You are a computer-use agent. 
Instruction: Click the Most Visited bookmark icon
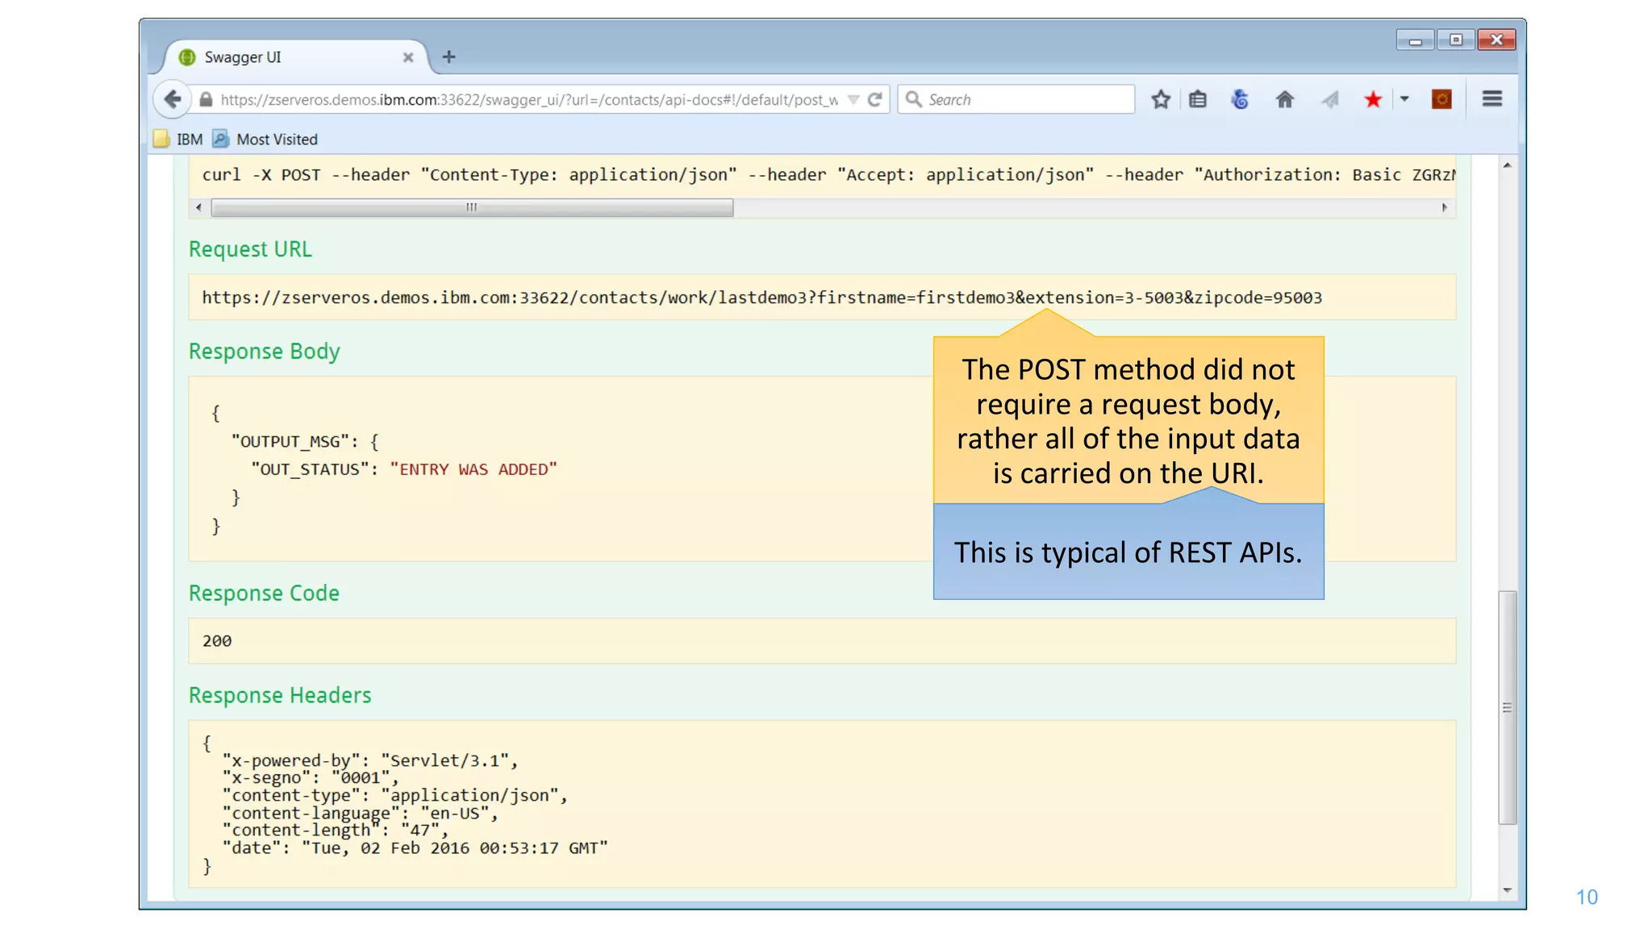220,139
